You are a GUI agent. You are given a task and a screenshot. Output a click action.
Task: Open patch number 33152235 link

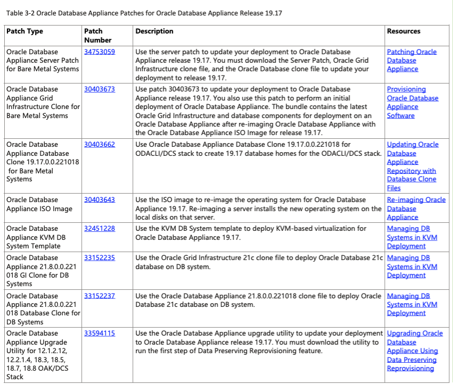[x=99, y=258]
